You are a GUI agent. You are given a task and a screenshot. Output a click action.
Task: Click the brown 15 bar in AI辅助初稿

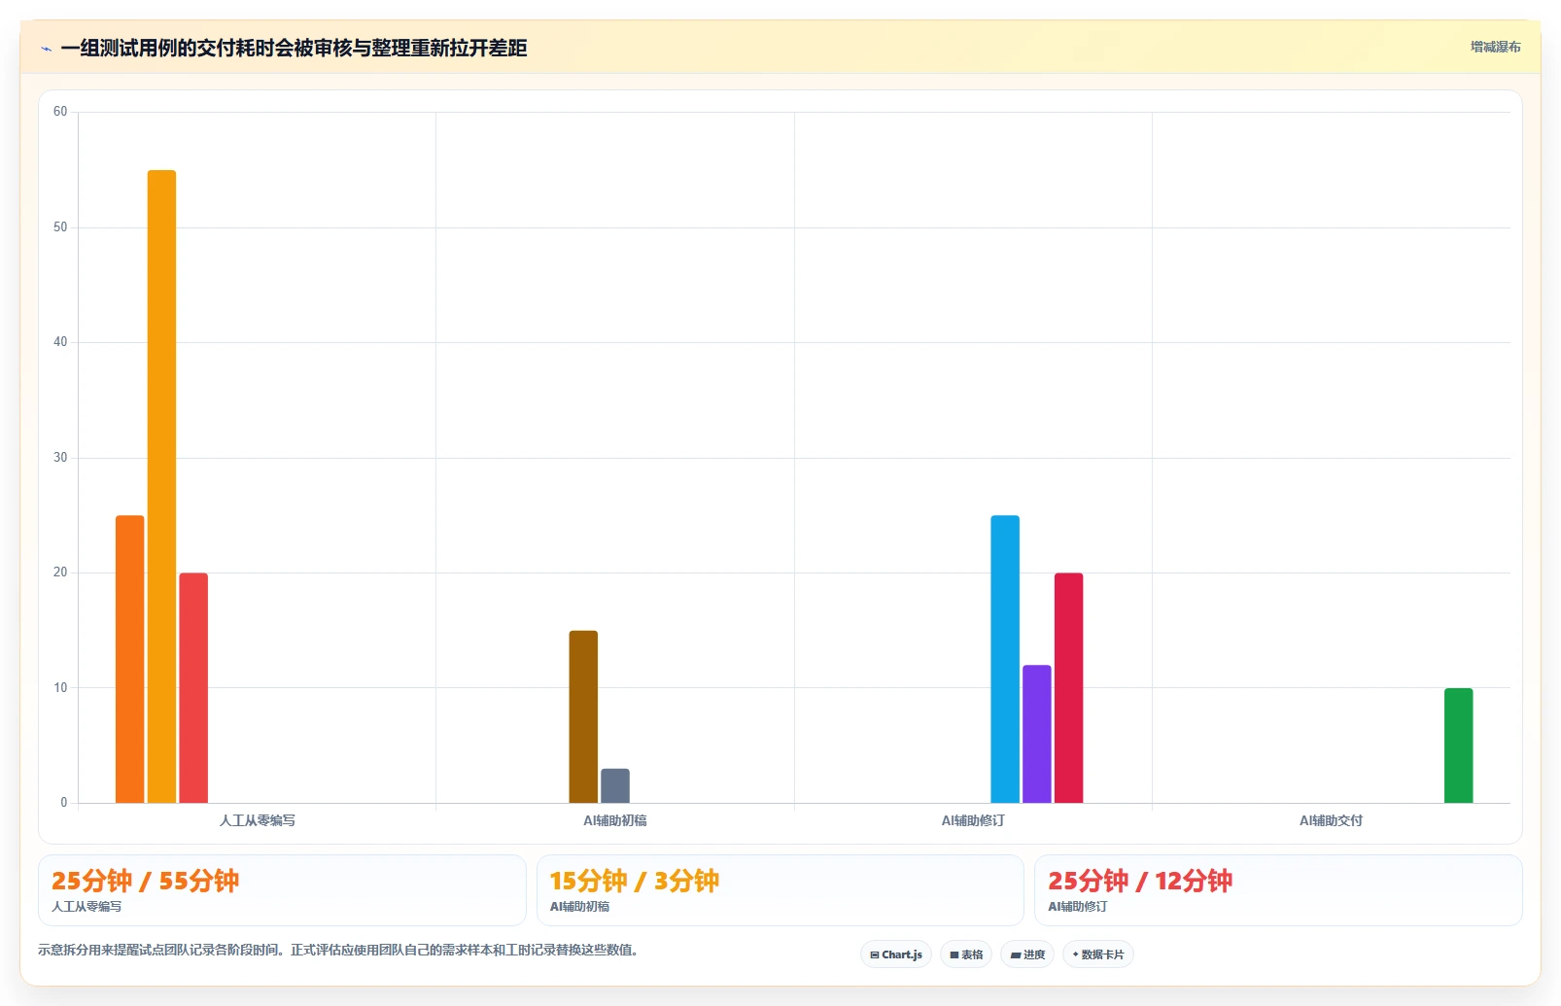click(x=583, y=716)
